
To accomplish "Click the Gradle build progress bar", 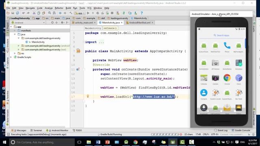I will pyautogui.click(x=165, y=134).
